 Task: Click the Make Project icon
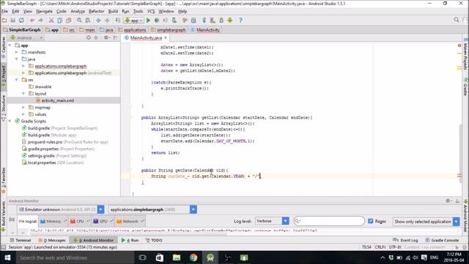[118, 21]
